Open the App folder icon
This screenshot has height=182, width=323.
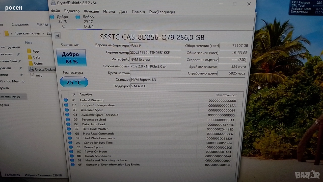(x=29, y=51)
